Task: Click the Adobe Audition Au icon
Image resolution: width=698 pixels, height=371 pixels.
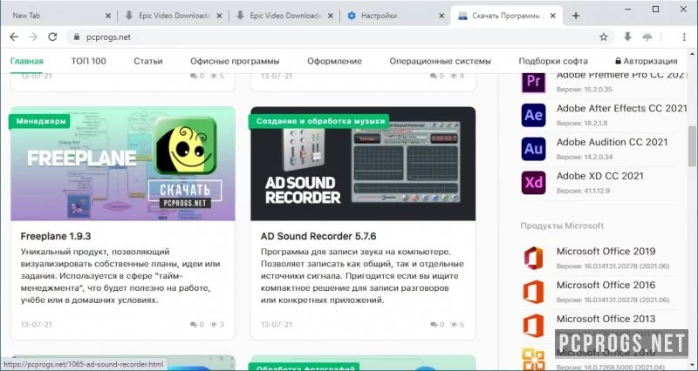Action: (533, 149)
